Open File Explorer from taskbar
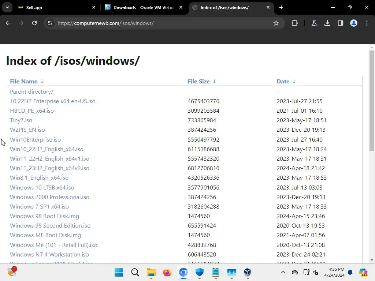The image size is (375, 281). click(151, 272)
